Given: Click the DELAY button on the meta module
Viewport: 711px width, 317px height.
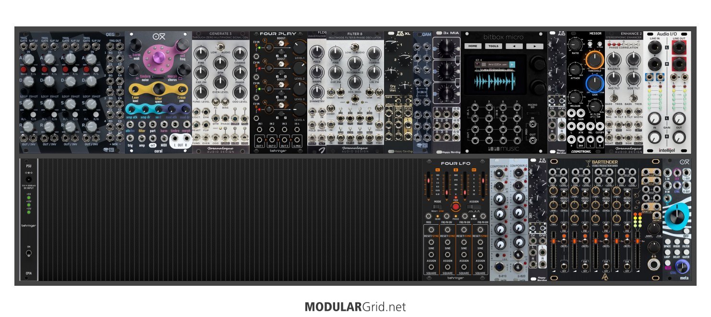Looking at the screenshot, I should (676, 253).
